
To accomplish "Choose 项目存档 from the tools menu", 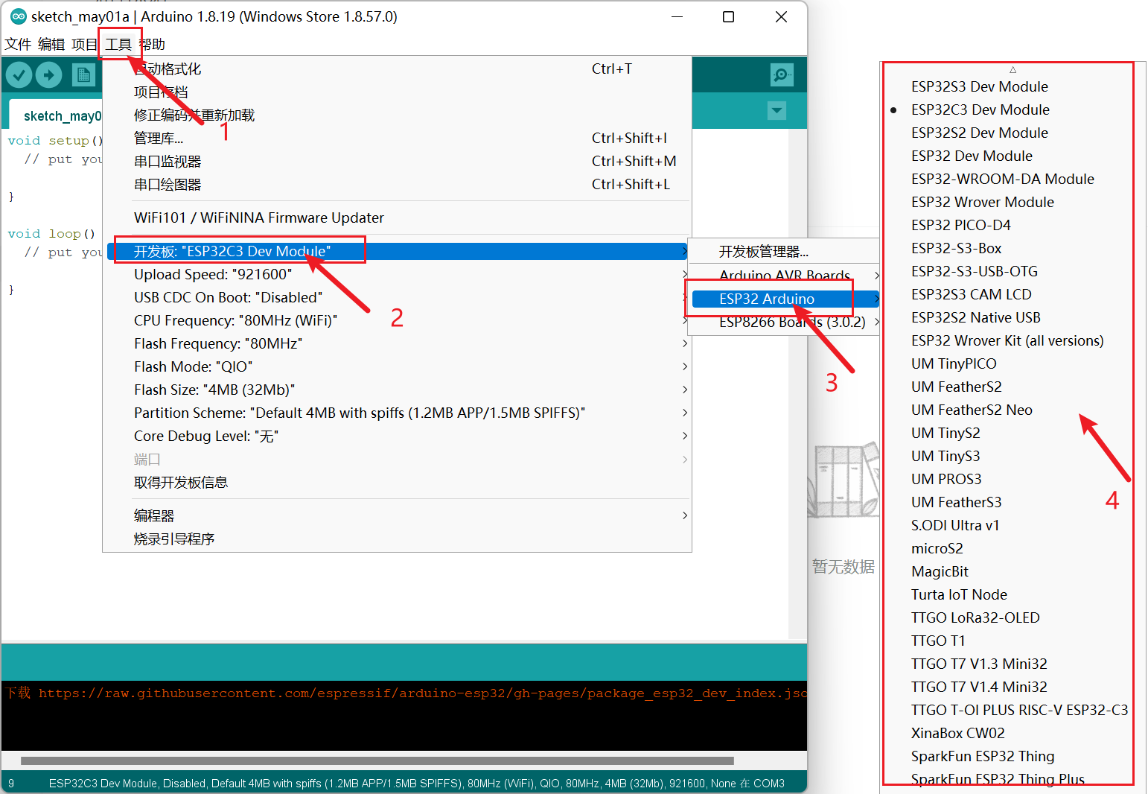I will 397,92.
